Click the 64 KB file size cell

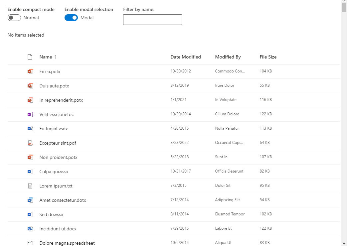pos(265,143)
